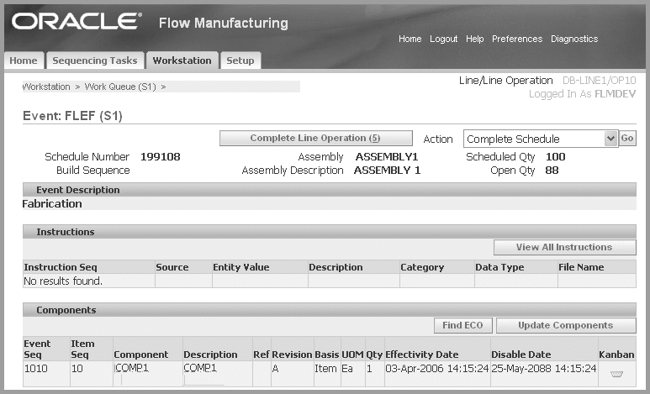Click the UOM value Ea

[x=347, y=368]
